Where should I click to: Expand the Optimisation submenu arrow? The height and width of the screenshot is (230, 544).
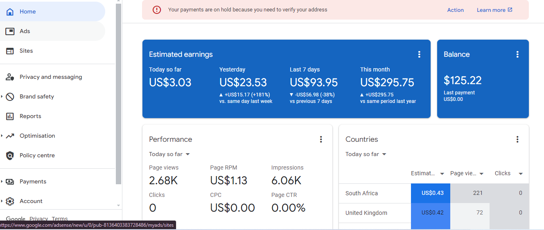coord(2,136)
